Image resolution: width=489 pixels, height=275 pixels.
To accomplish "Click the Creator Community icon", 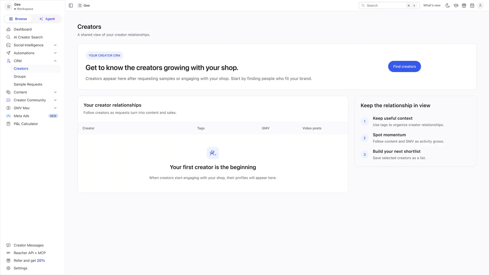I will tap(9, 100).
